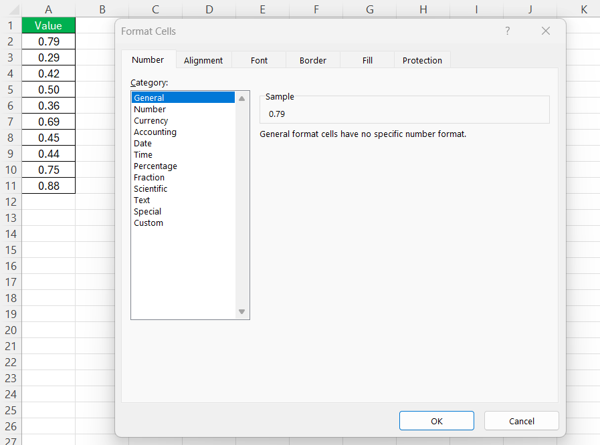Select Number category
600x445 pixels.
pos(183,109)
